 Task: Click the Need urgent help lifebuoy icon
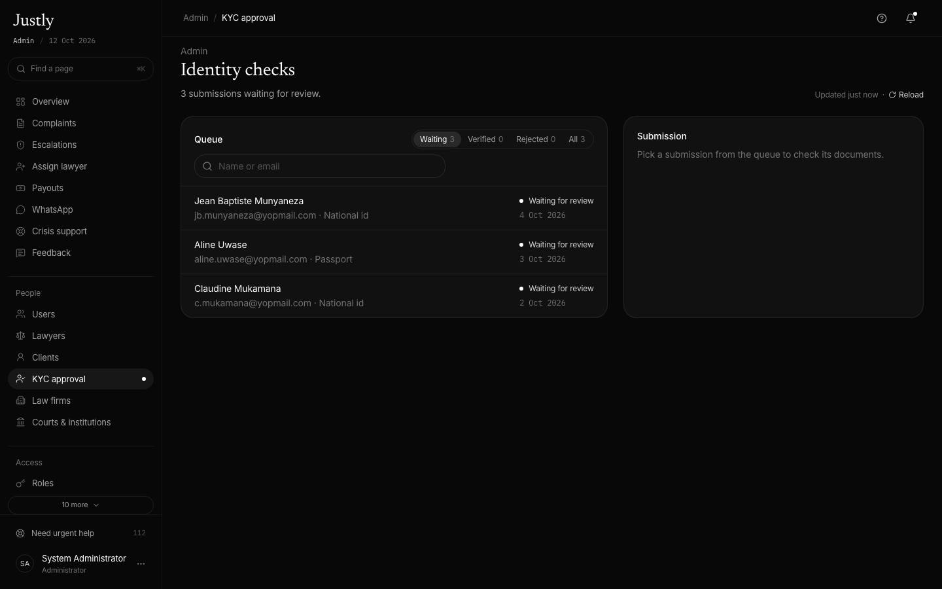20,533
